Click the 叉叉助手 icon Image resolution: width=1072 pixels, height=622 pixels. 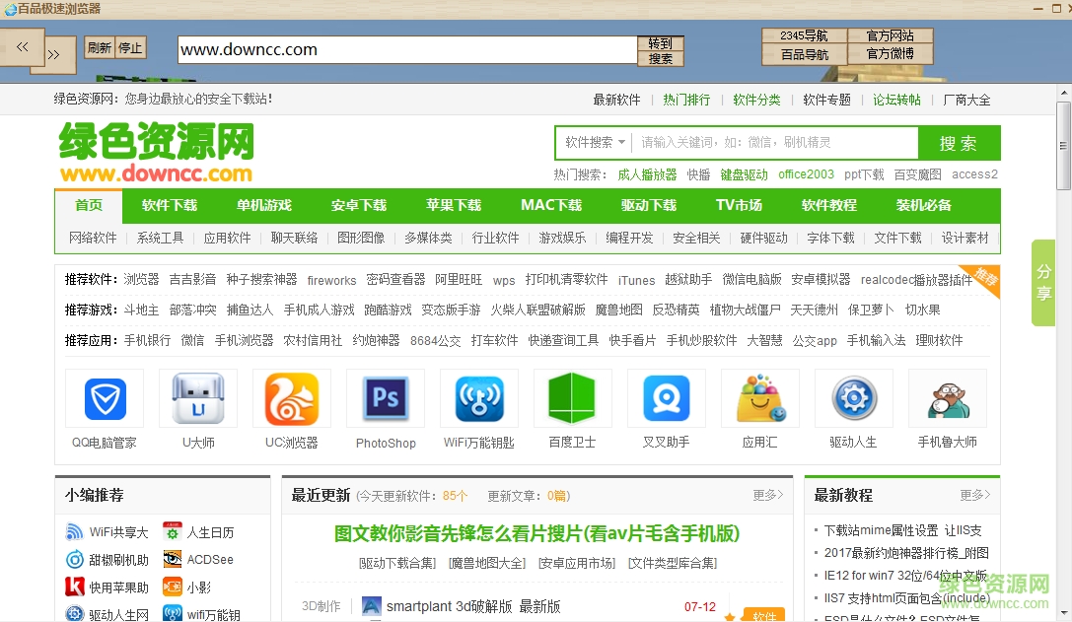point(666,398)
